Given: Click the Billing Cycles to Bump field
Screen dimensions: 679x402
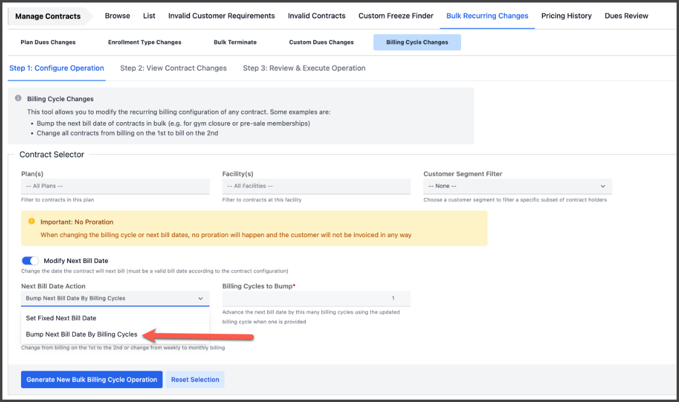Looking at the screenshot, I should [316, 298].
